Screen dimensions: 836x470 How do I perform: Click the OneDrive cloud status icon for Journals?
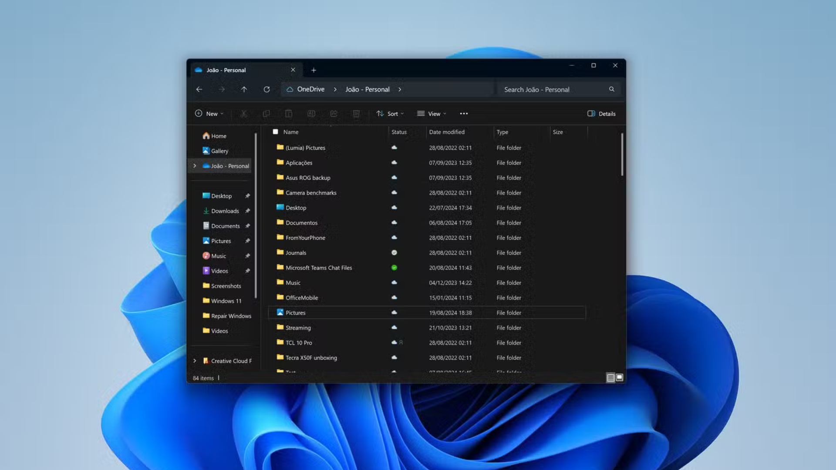[x=394, y=252]
